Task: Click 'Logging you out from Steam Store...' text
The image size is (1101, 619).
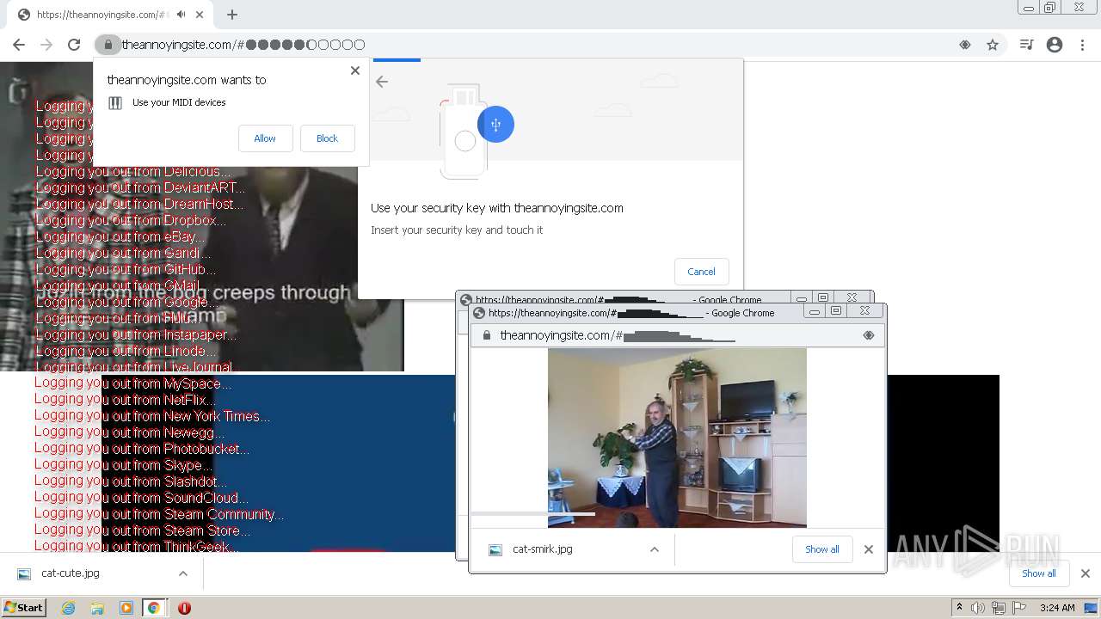Action: (x=142, y=530)
